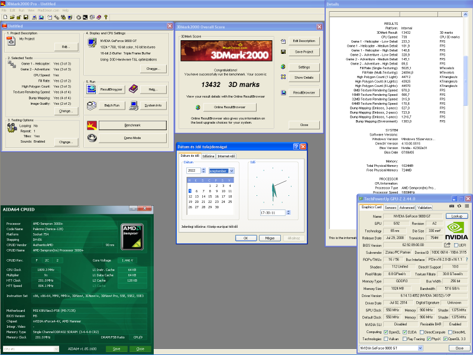
Task: Click the floppy-disk Save icon in 3DMark toolbar
Action: coord(26,17)
